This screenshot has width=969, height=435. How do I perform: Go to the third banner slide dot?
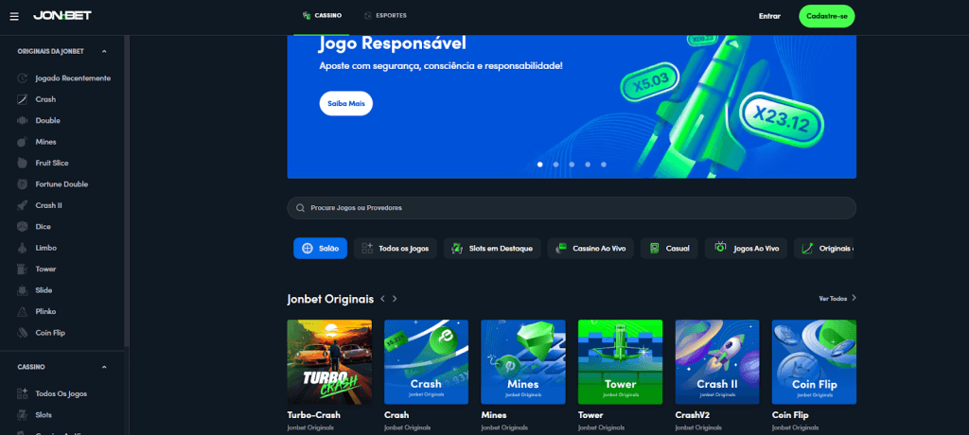(572, 165)
